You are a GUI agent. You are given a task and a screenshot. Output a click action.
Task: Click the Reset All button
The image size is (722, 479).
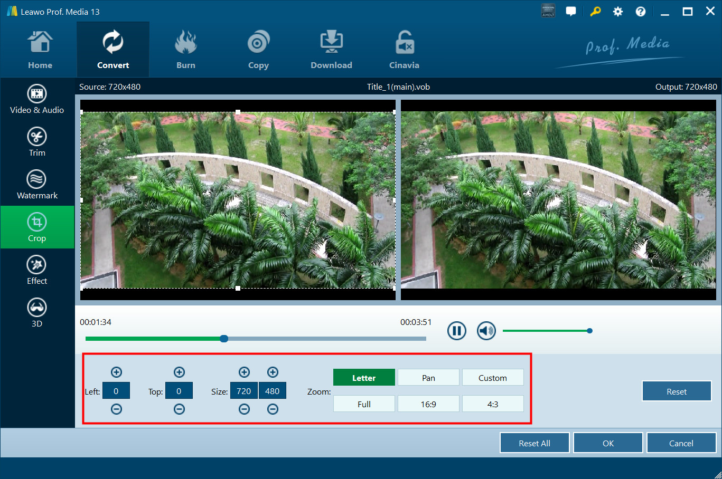point(534,443)
